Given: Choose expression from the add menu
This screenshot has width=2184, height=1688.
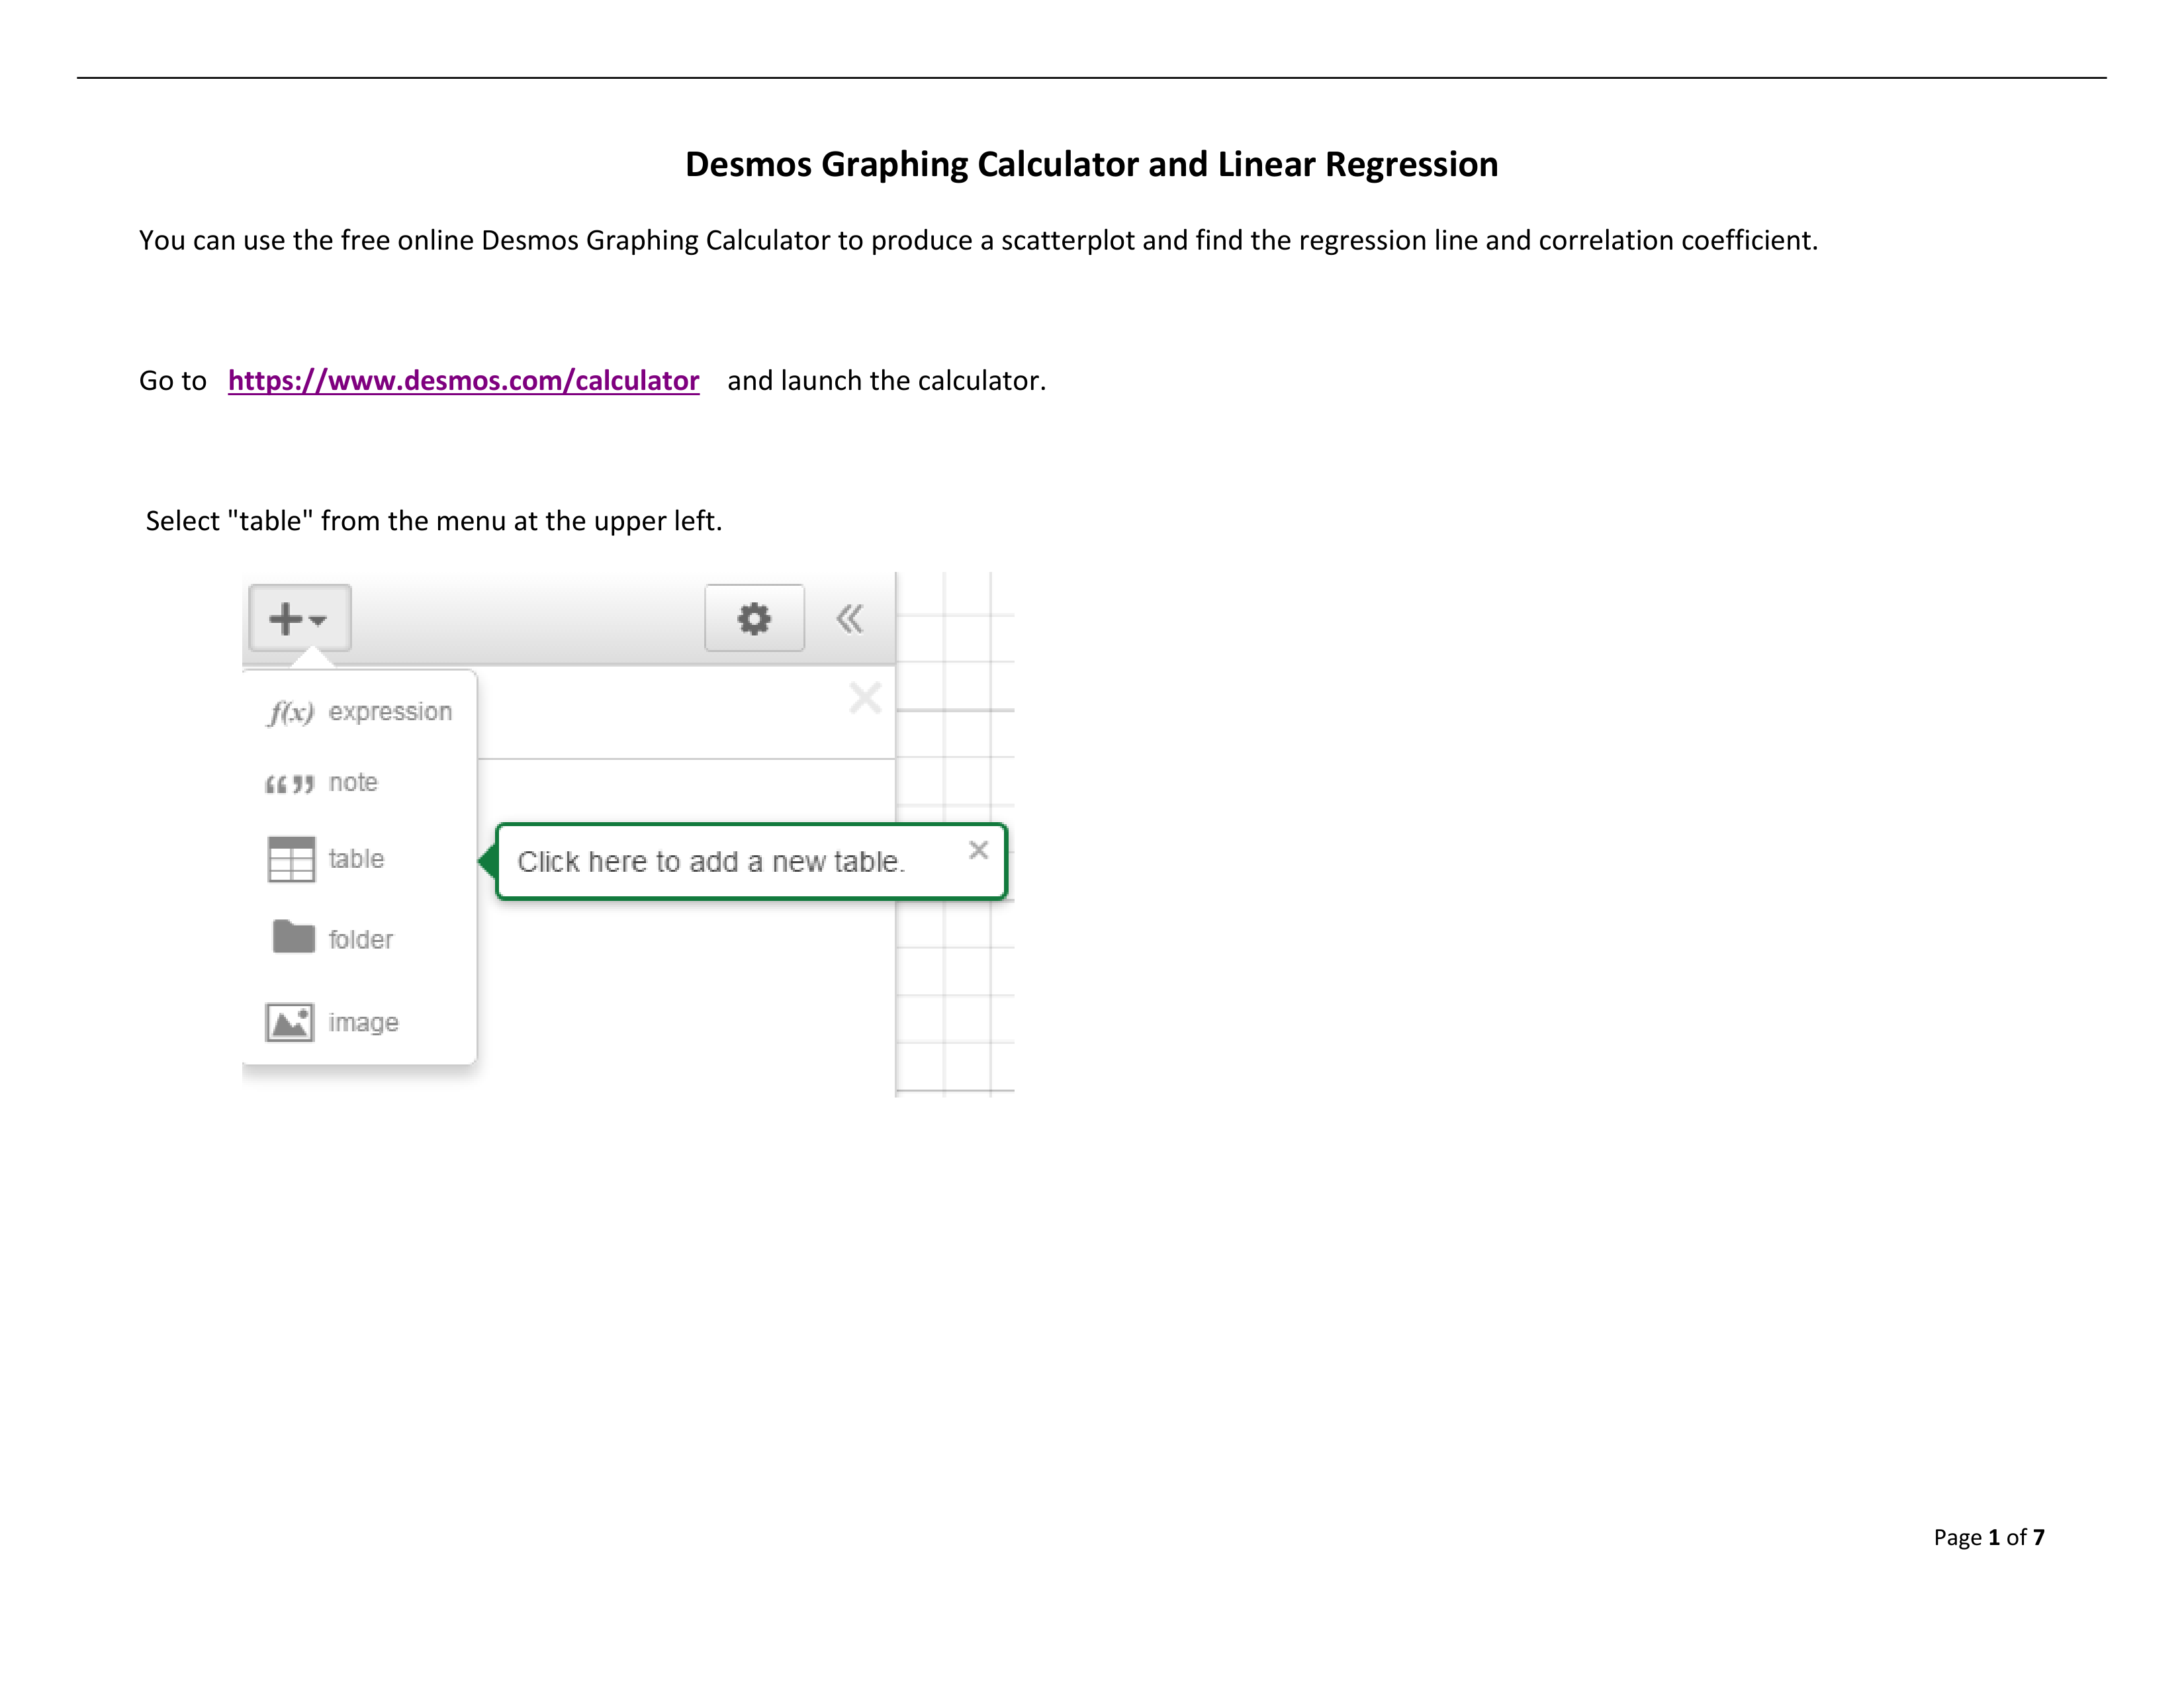Looking at the screenshot, I should pos(360,712).
